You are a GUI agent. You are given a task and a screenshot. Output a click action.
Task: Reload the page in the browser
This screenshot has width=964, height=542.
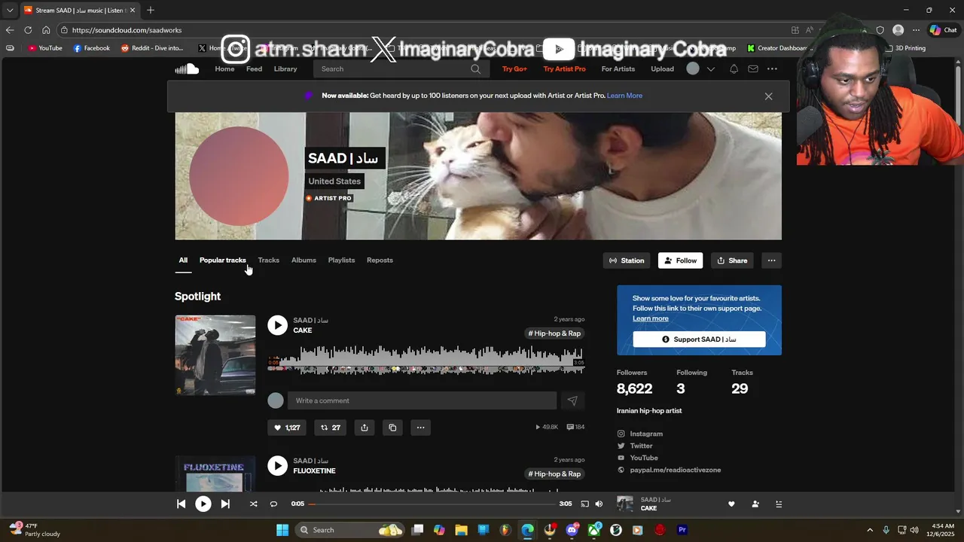point(28,30)
